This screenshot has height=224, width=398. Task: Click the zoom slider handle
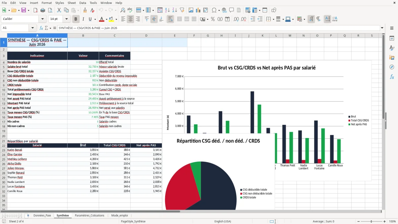pos(371,221)
